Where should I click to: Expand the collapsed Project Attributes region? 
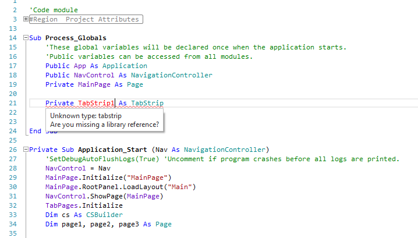25,19
